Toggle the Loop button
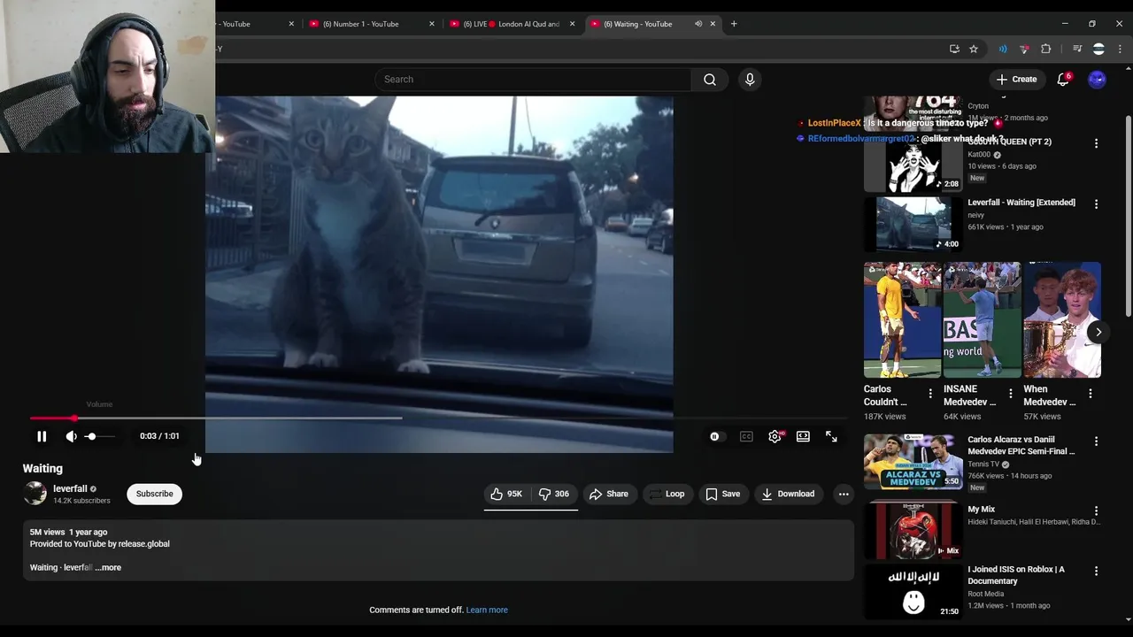 coord(667,494)
